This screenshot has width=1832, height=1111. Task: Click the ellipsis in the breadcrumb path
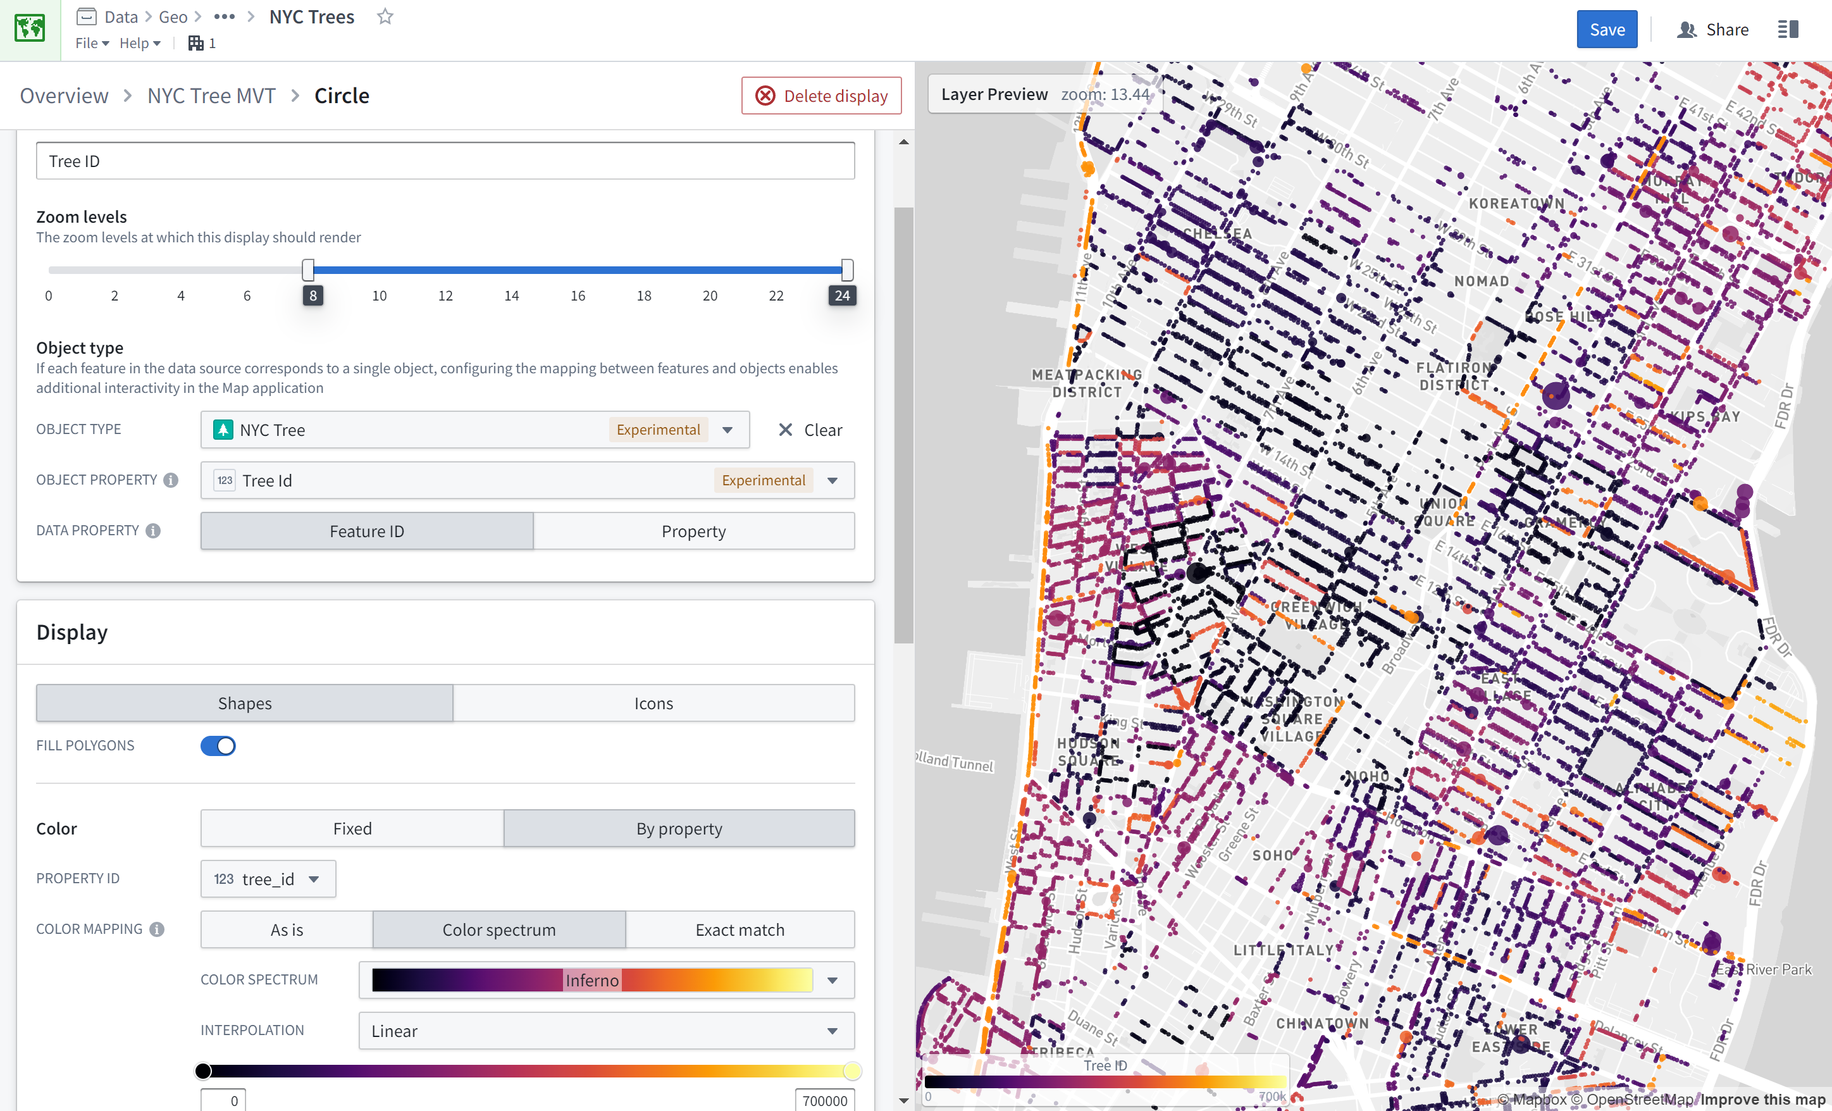(224, 16)
